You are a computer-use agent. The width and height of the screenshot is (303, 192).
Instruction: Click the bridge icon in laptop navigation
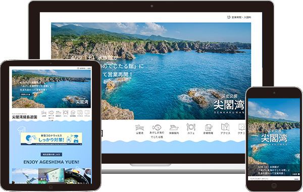pos(139,128)
